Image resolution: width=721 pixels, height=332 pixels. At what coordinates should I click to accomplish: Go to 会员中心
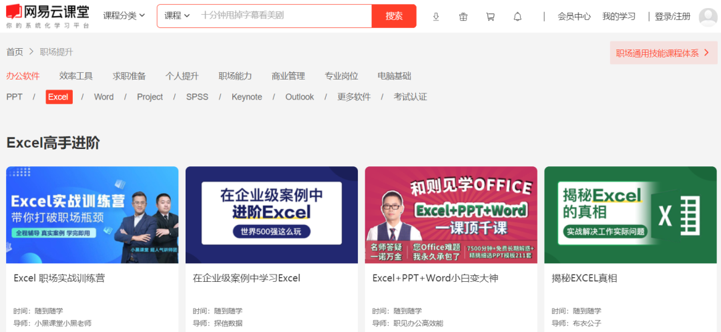574,17
